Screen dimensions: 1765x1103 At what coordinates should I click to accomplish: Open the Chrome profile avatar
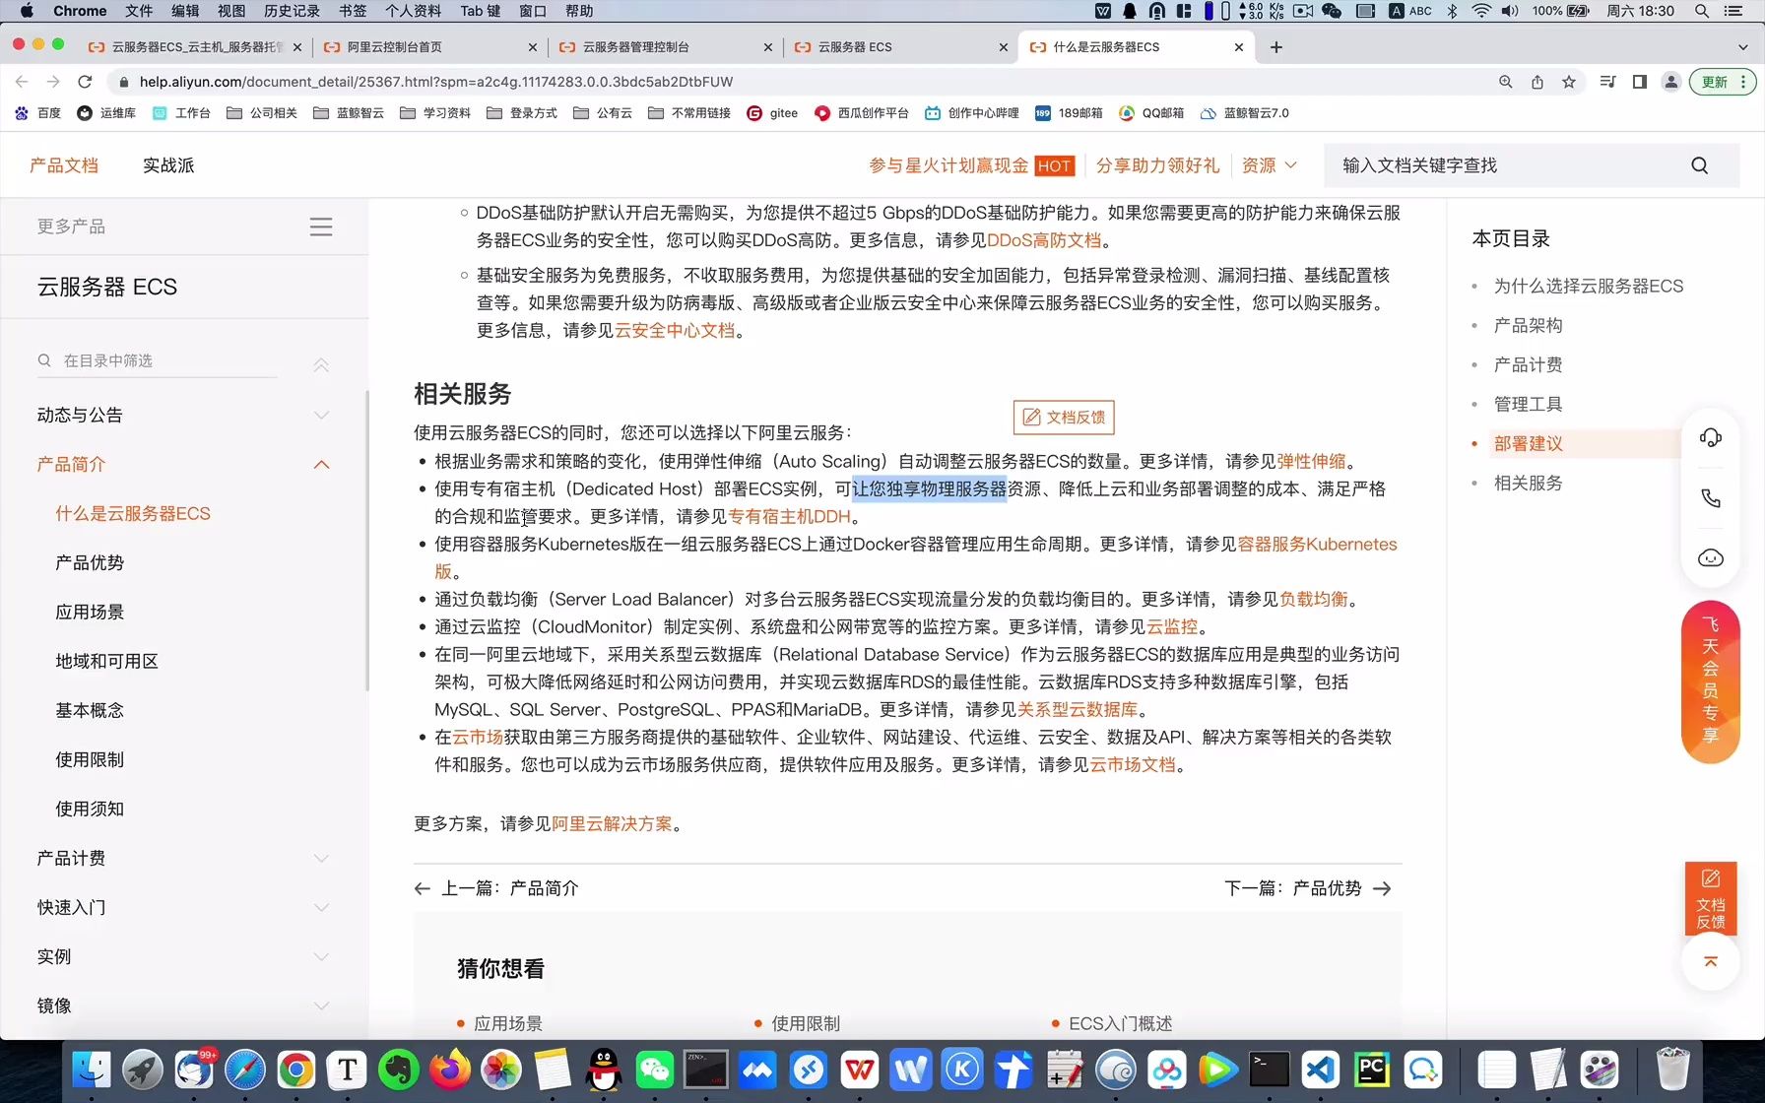(x=1671, y=82)
